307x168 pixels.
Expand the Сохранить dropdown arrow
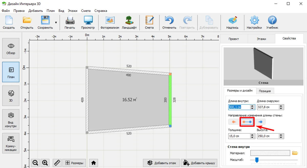pyautogui.click(x=56, y=23)
